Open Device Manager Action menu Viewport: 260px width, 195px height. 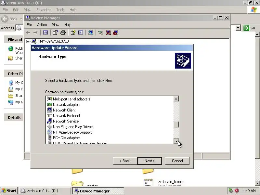pyautogui.click(x=42, y=25)
